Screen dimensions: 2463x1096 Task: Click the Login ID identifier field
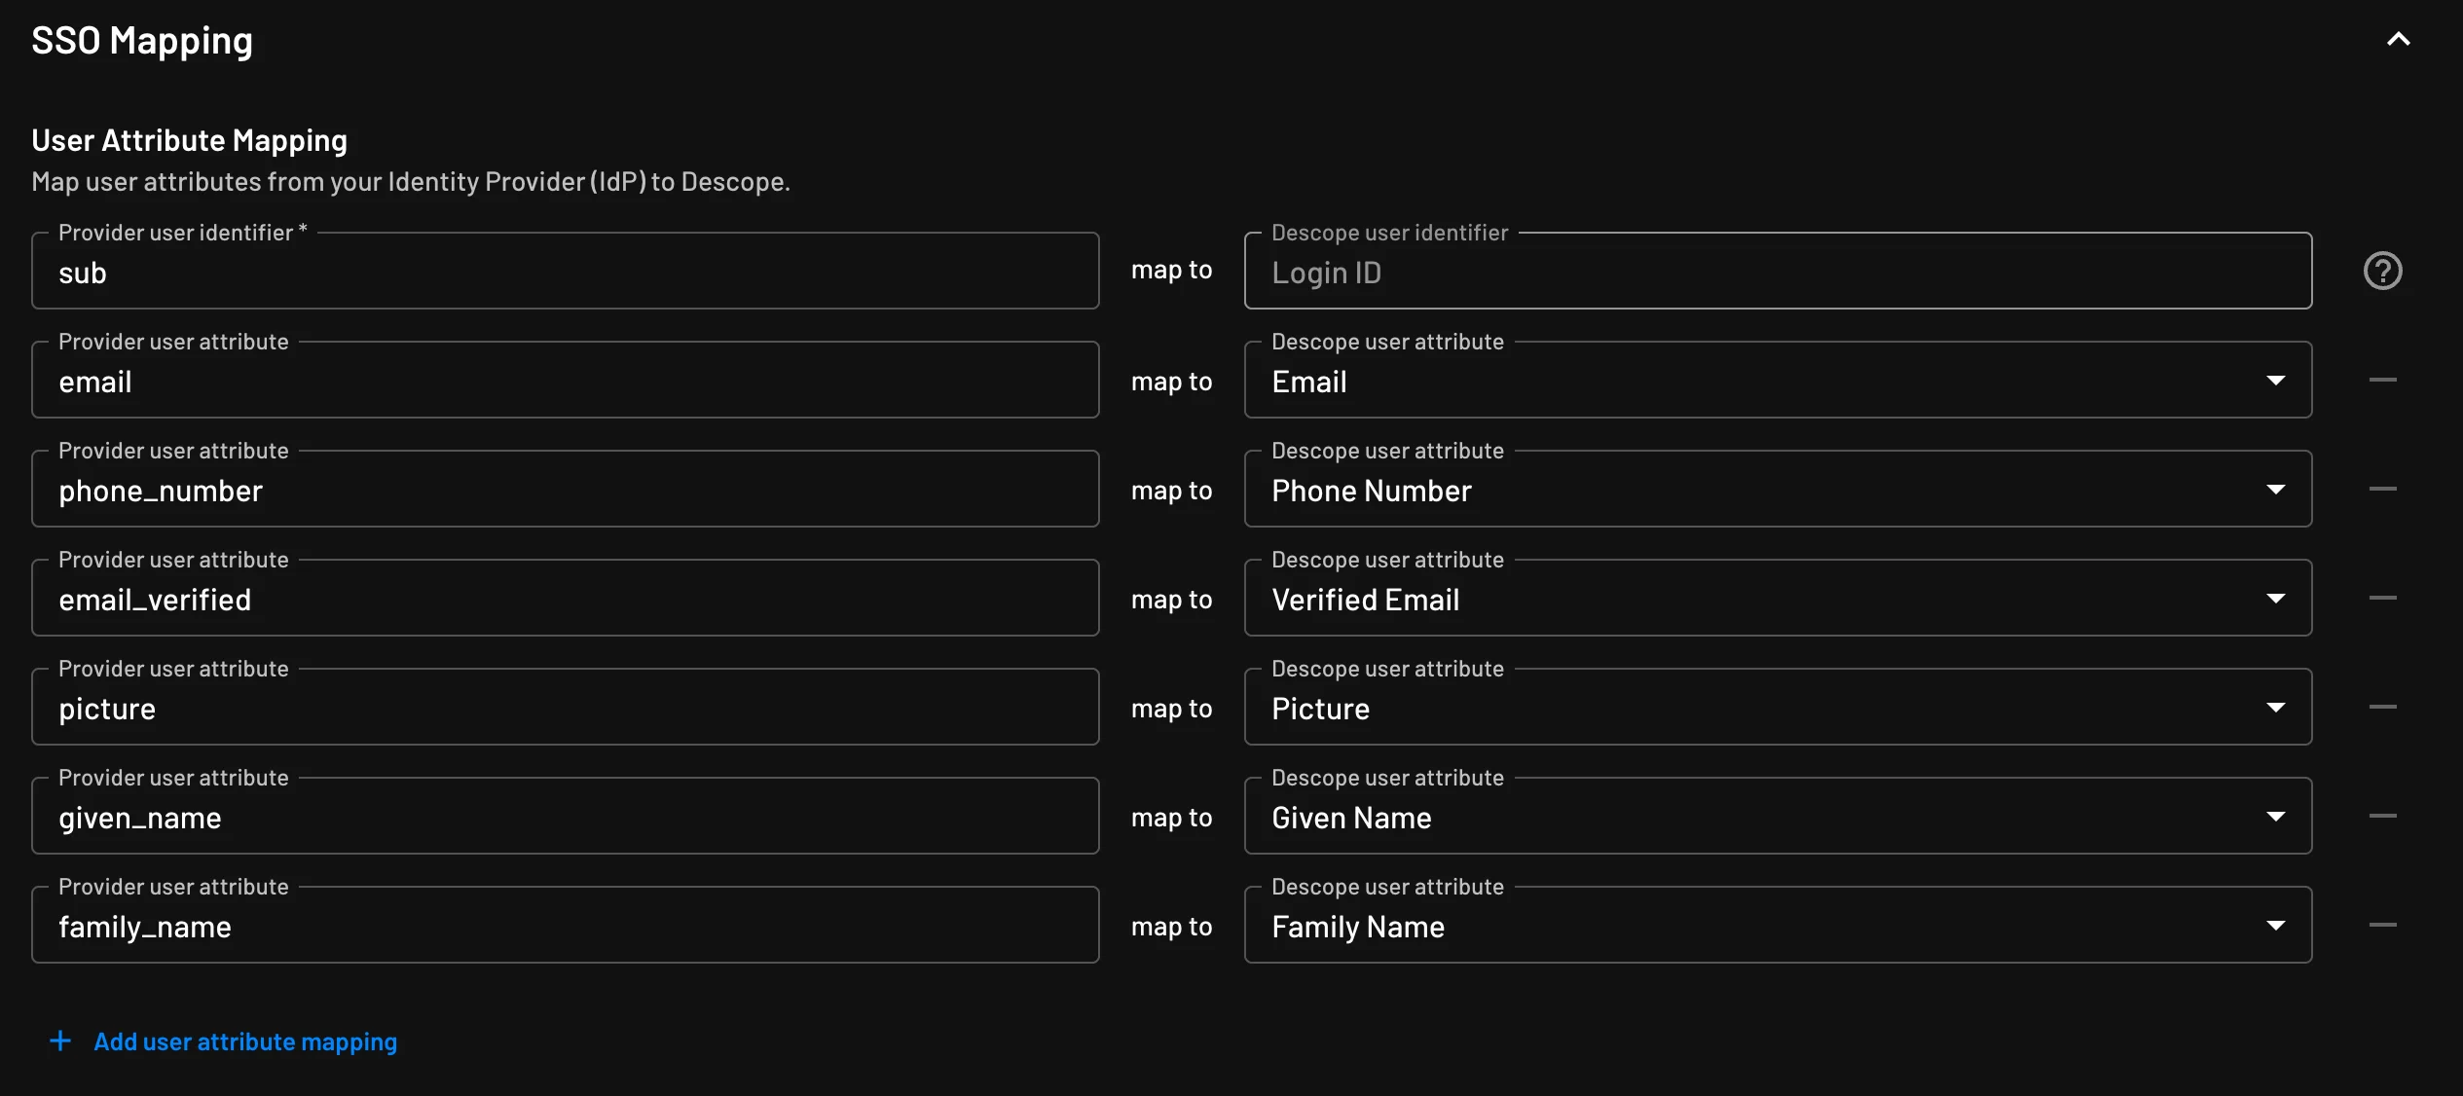(1778, 272)
